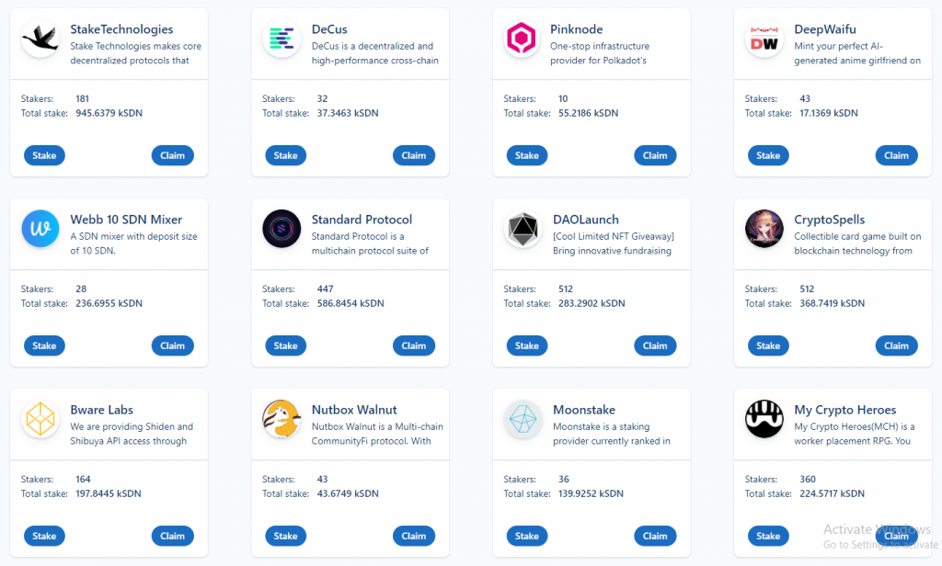Image resolution: width=942 pixels, height=566 pixels.
Task: Click the Standard Protocol dark circular logo
Action: coord(281,229)
